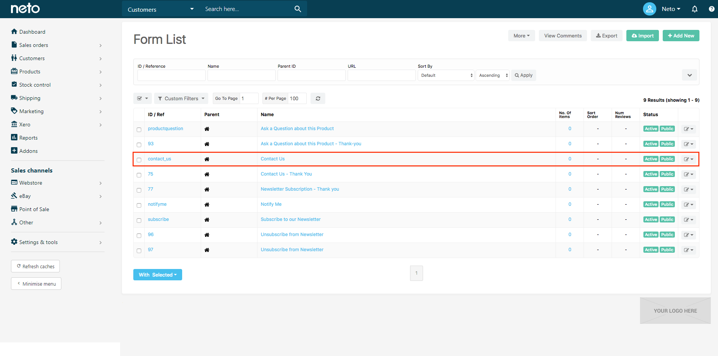Click the Add New button

(x=681, y=36)
